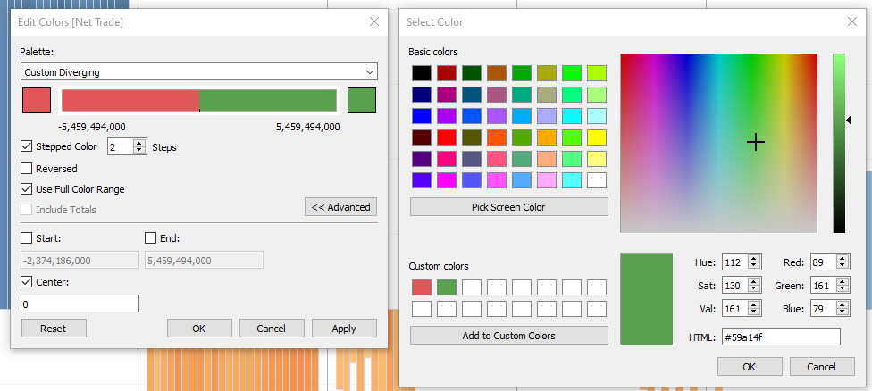Viewport: 872px width, 391px height.
Task: Uncheck the Stepped Color checkbox
Action: [27, 146]
